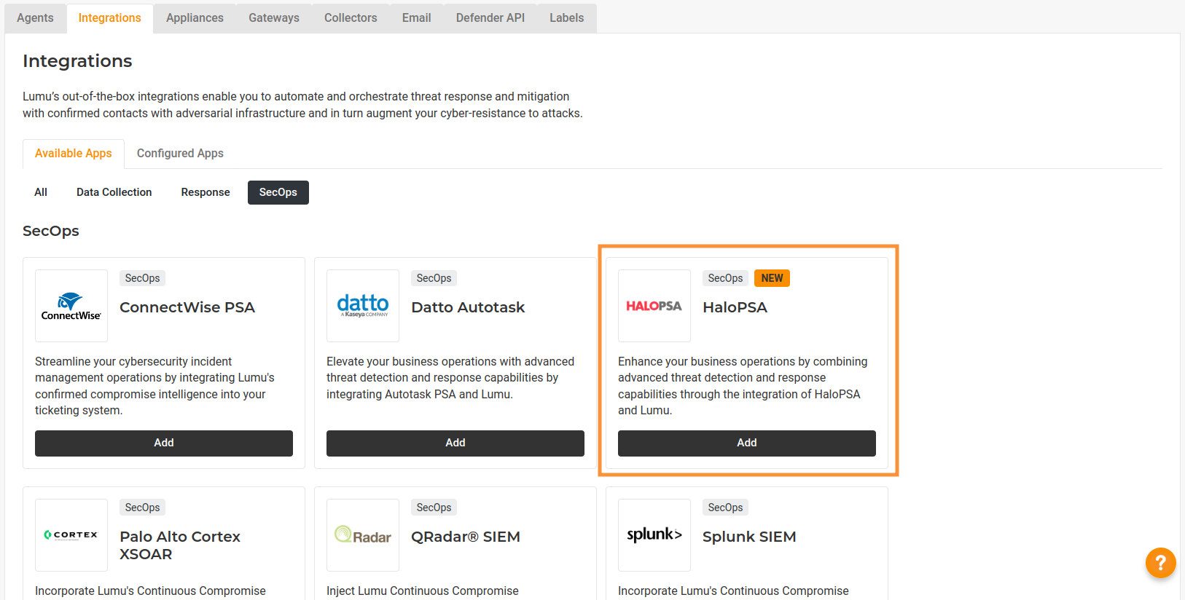Click the Splunk logo icon
Screen dimensions: 1185x600
coord(654,535)
